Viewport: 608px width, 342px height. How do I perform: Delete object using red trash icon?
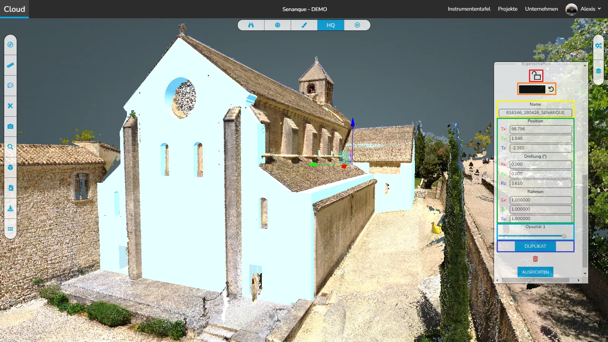point(535,259)
